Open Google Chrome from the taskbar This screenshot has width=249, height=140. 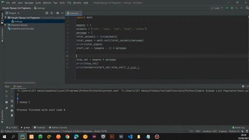[x=67, y=136]
